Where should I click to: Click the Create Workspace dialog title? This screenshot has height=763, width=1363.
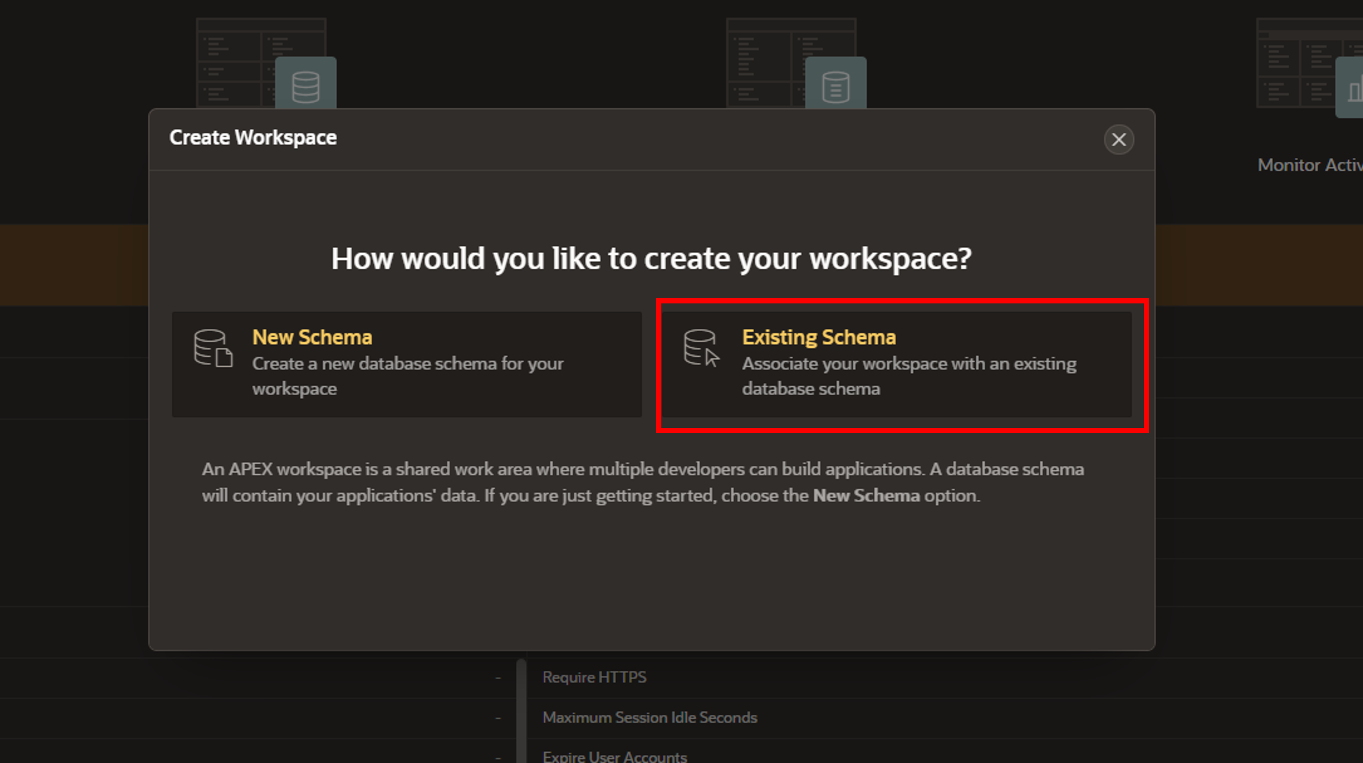253,138
